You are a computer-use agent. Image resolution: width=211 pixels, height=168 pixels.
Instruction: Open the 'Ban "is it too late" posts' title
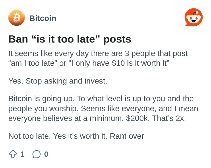pyautogui.click(x=70, y=39)
